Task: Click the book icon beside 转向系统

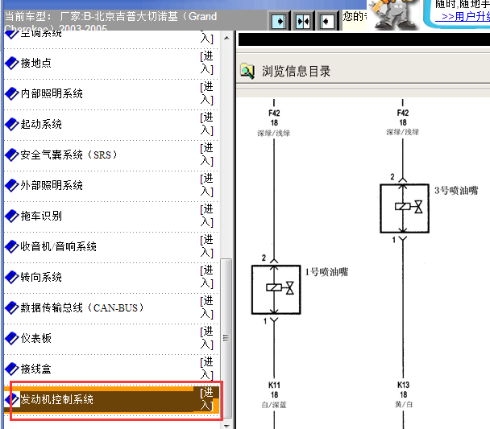Action: pyautogui.click(x=12, y=277)
